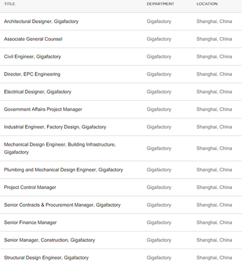View Structural Design Engineer, Gigafactory listing
243x265 pixels.
pos(46,258)
